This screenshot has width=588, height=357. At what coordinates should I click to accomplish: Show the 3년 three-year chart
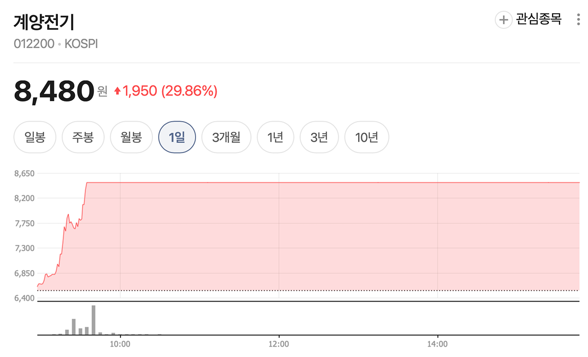point(319,137)
